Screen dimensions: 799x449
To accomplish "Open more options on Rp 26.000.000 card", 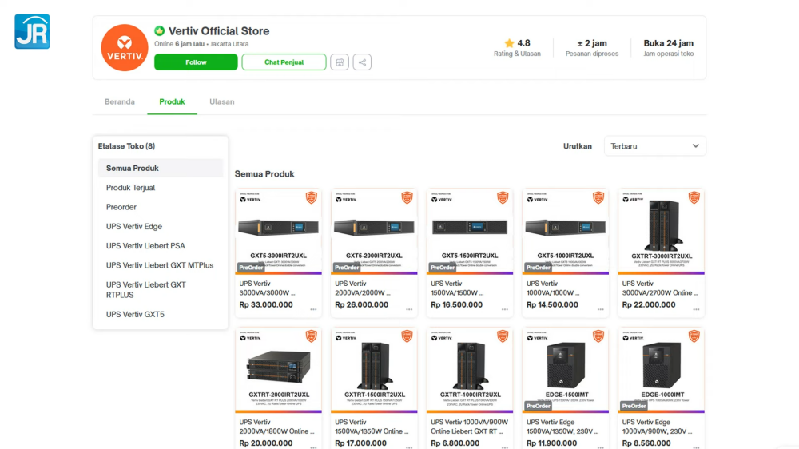I will click(409, 309).
